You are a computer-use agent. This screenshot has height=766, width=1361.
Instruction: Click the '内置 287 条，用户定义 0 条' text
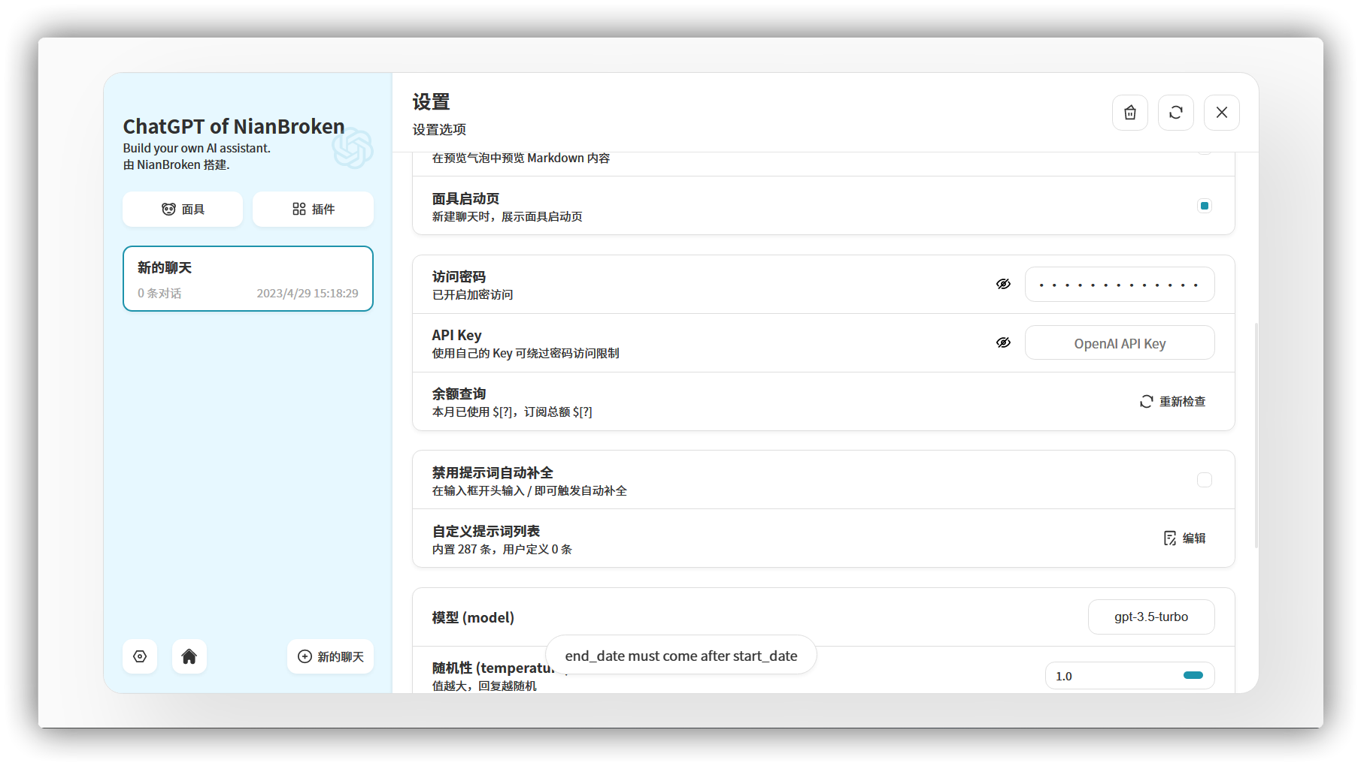click(x=502, y=549)
